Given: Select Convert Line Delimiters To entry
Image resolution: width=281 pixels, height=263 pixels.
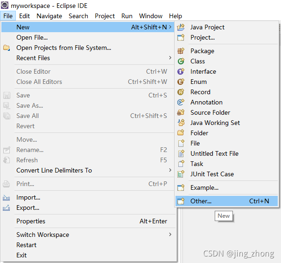Looking at the screenshot, I should coord(88,170).
